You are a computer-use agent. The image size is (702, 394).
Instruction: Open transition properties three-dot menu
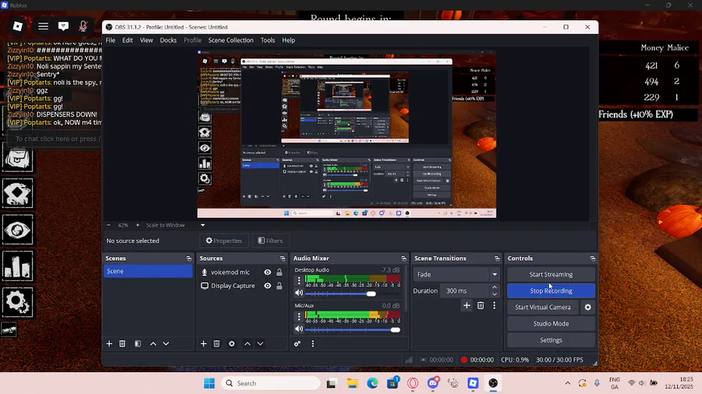[495, 305]
